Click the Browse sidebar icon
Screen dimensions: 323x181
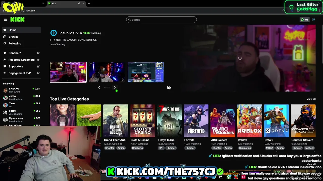coord(5,37)
